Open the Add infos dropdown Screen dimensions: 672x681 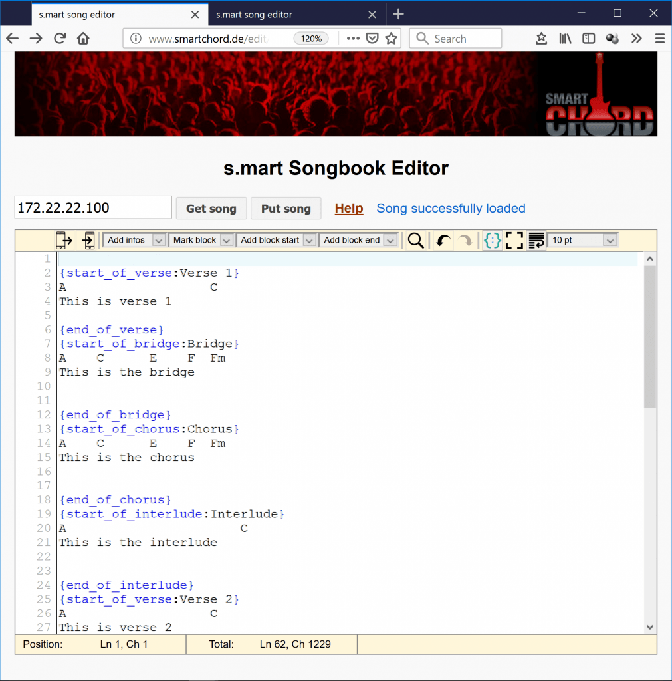(134, 240)
